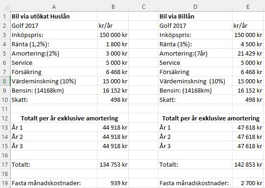Click cell 'Bil via utökat Huslån'

(x=54, y=16)
